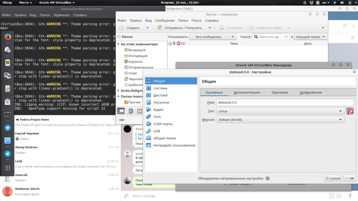Viewport: 358px width, 201px height.
Task: Open the Files cabinet icon in the dock
Action: pos(8,88)
